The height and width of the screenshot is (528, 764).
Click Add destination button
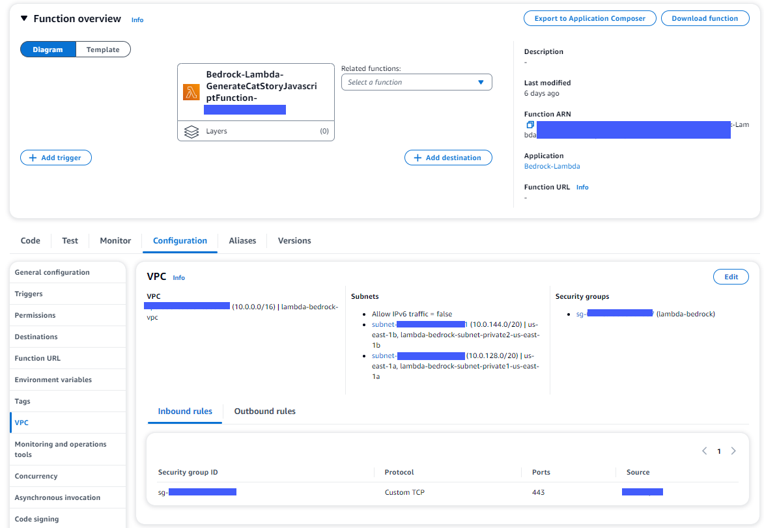448,158
